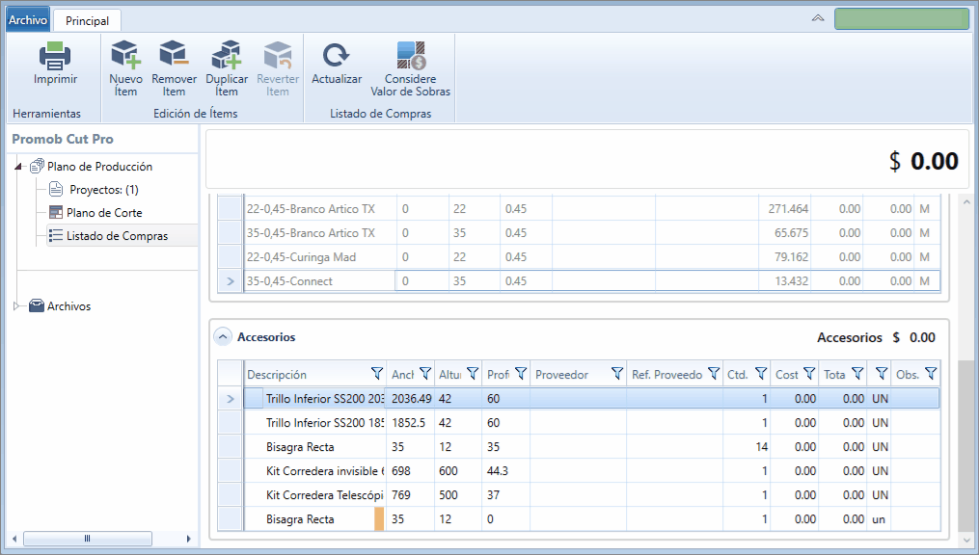The width and height of the screenshot is (979, 555).
Task: Click the Imprimir printer icon
Action: 55,56
